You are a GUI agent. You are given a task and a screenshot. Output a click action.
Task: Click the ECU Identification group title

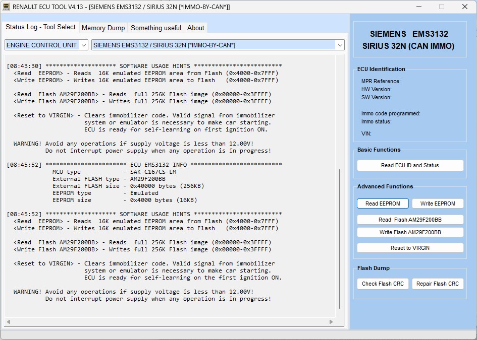click(x=381, y=69)
